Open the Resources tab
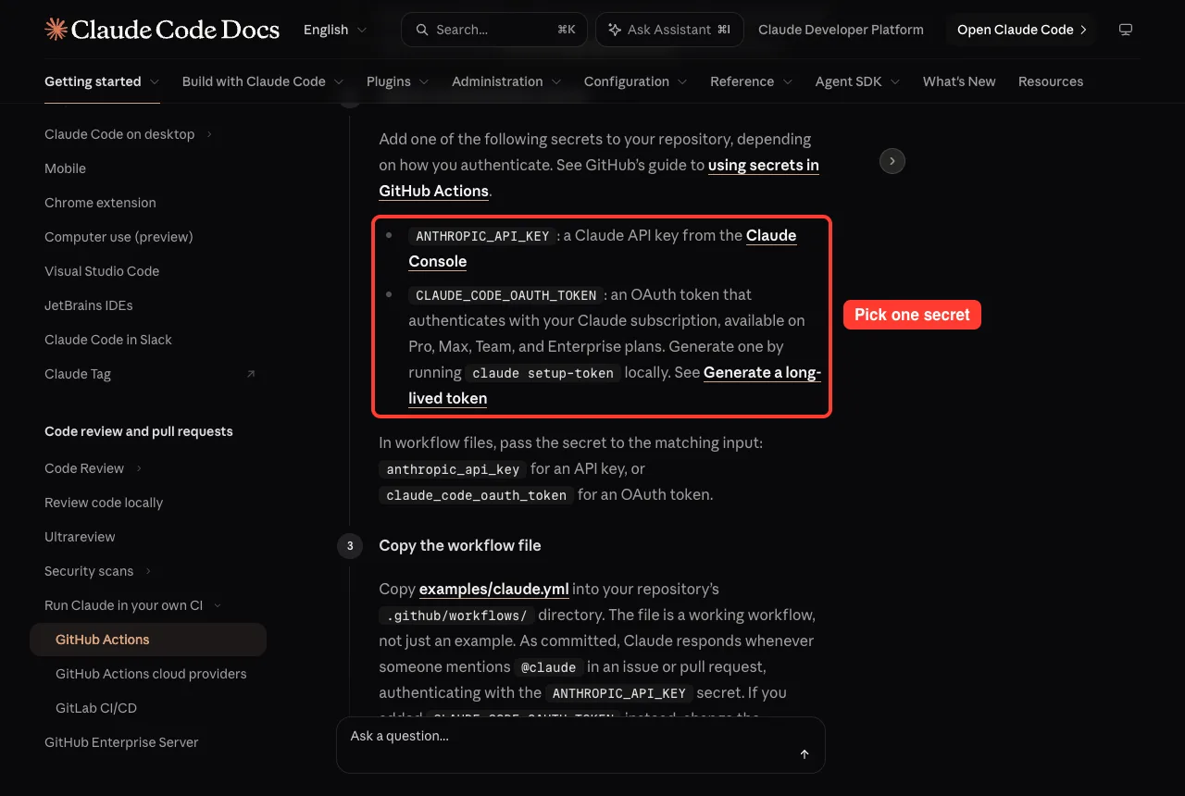The width and height of the screenshot is (1185, 796). click(x=1051, y=81)
